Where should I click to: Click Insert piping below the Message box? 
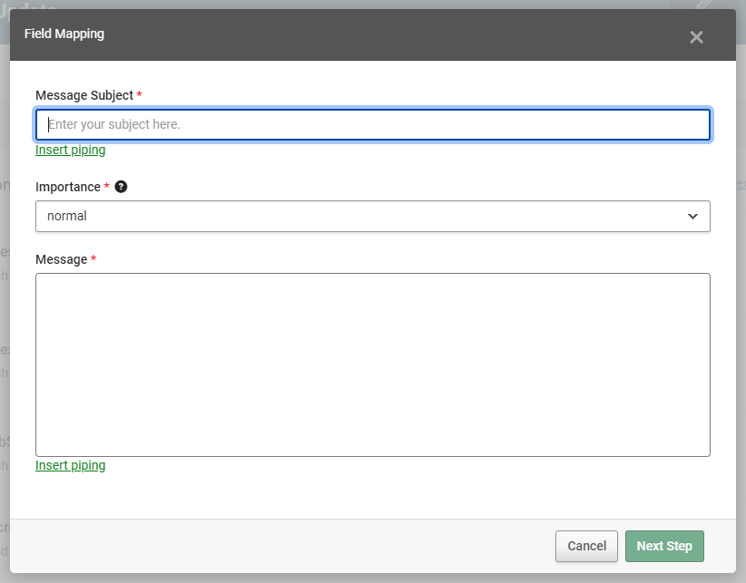click(x=71, y=465)
